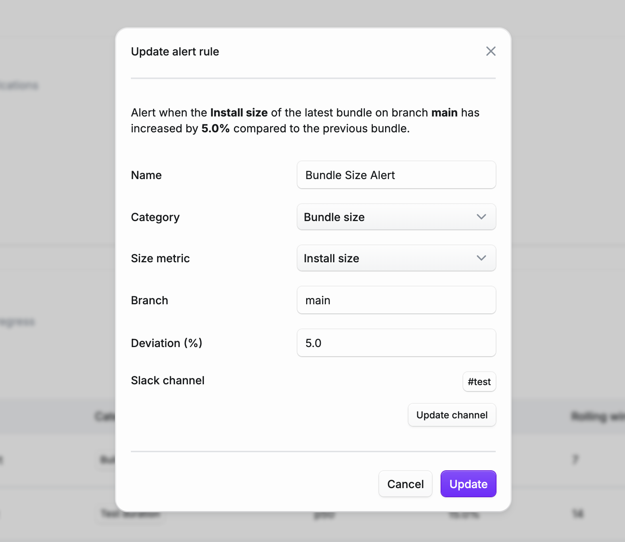The image size is (625, 542).
Task: Select the #test Slack channel chip
Action: (479, 382)
